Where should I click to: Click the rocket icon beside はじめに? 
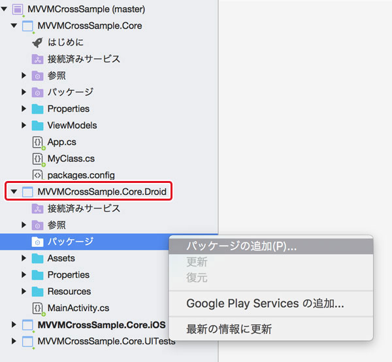pyautogui.click(x=37, y=42)
